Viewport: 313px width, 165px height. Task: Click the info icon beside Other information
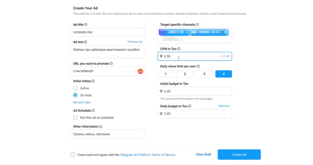[x=101, y=127]
